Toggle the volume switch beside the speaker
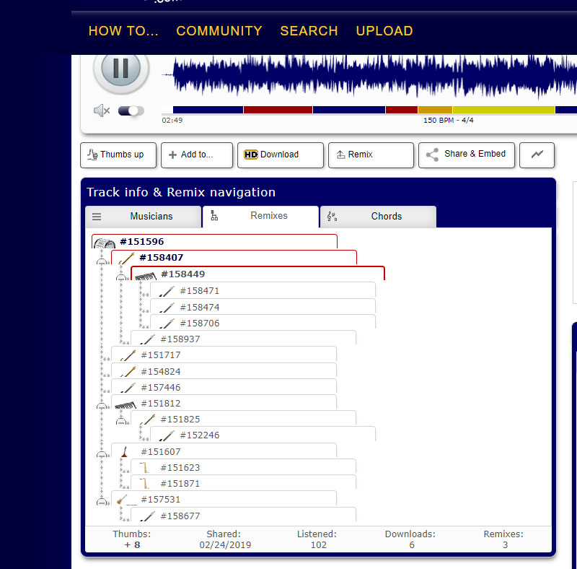 coord(131,110)
